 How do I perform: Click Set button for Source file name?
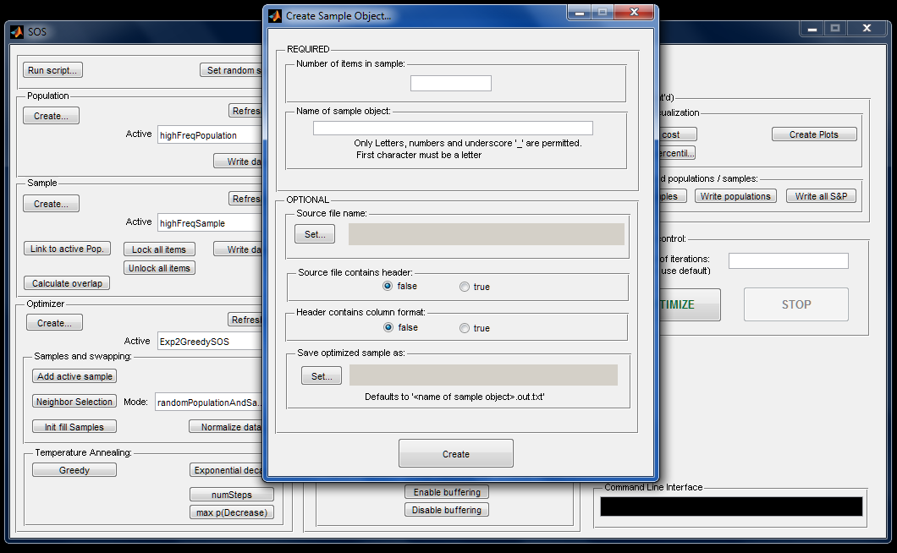[x=315, y=234]
